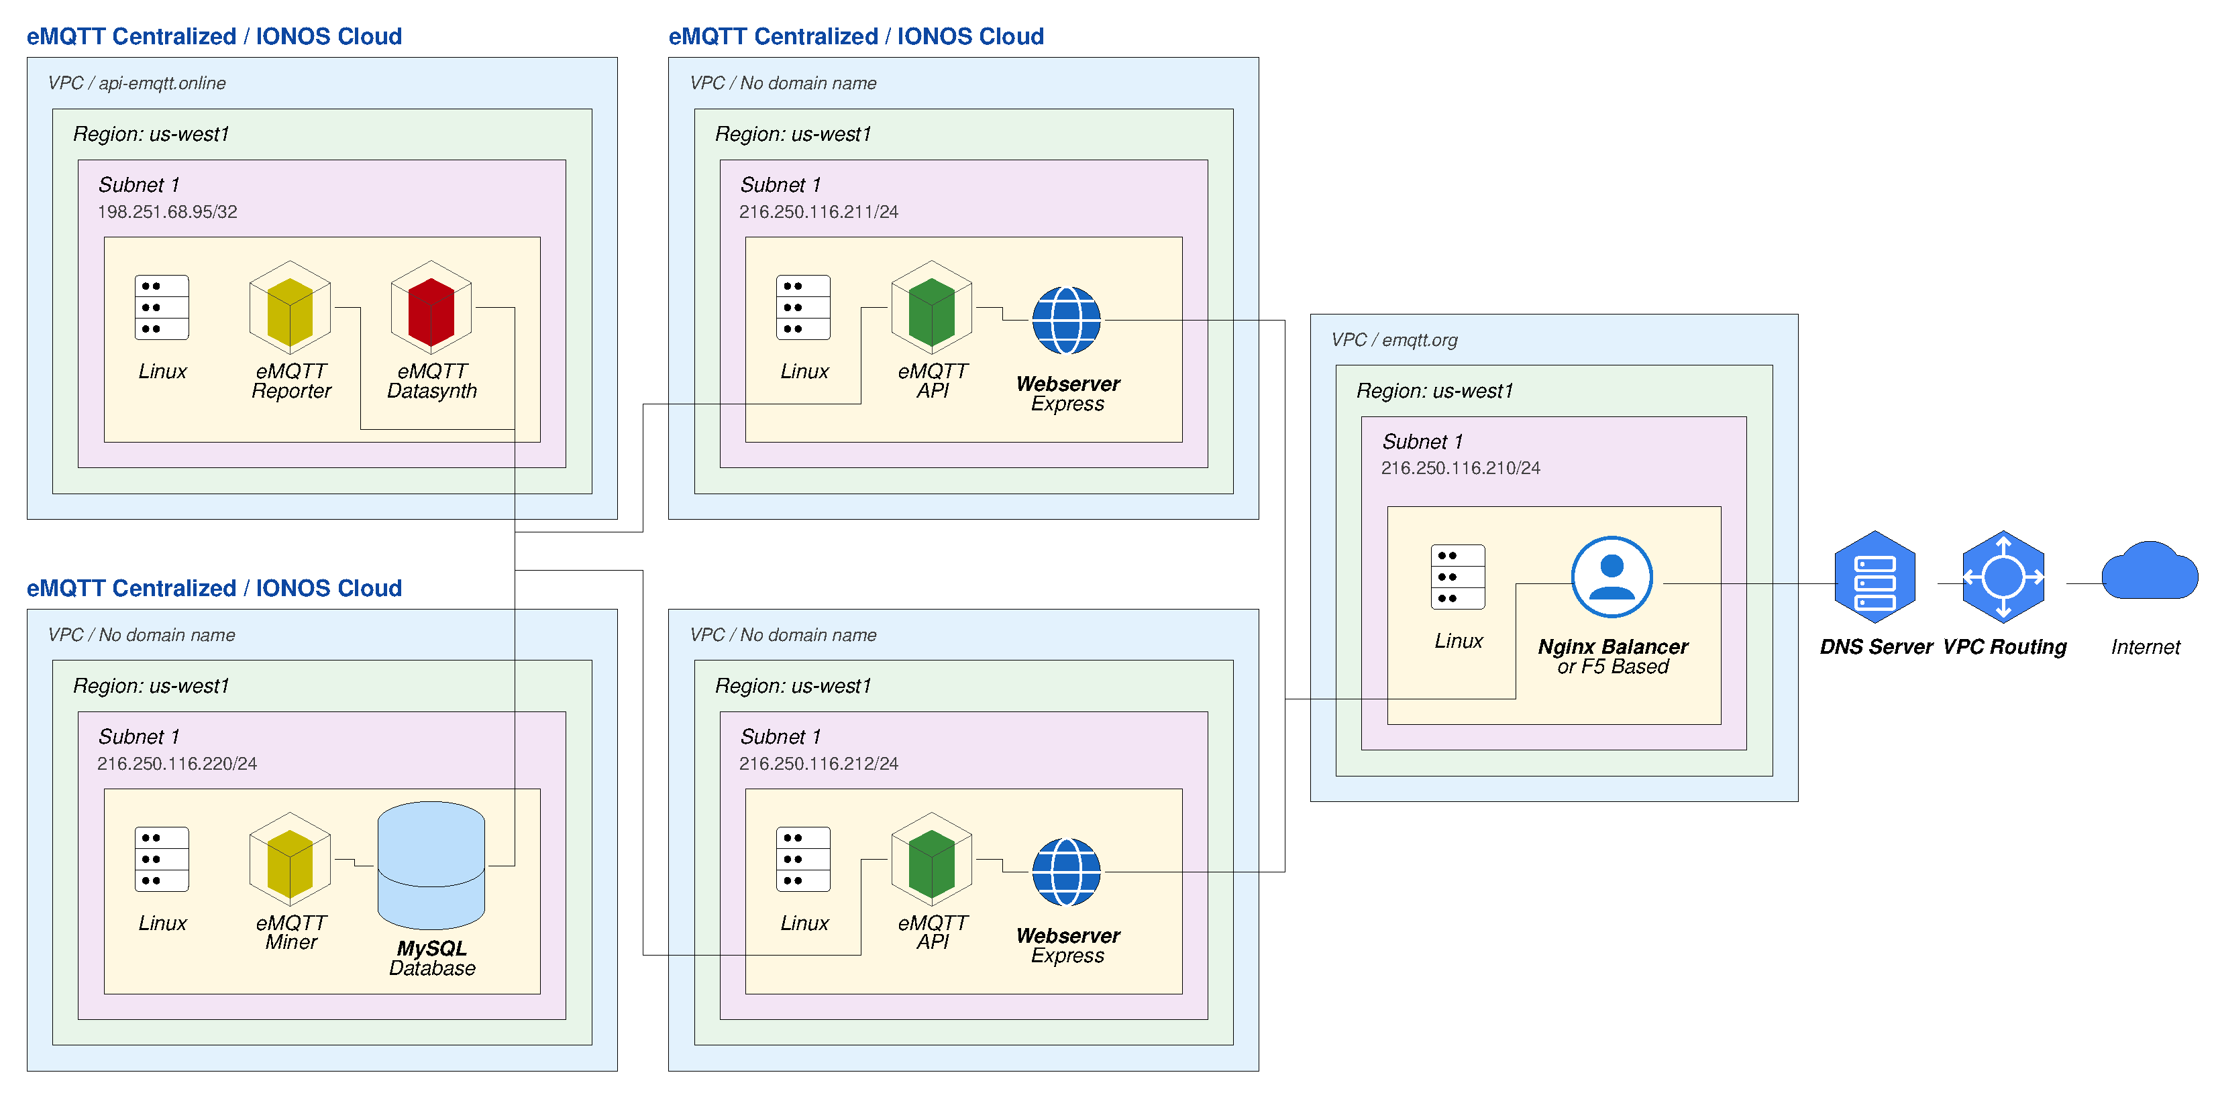Viewport: 2216px width, 1093px height.
Task: Click the 'Subnet 1' heading above 216.250.116.211/24
Action: [780, 185]
